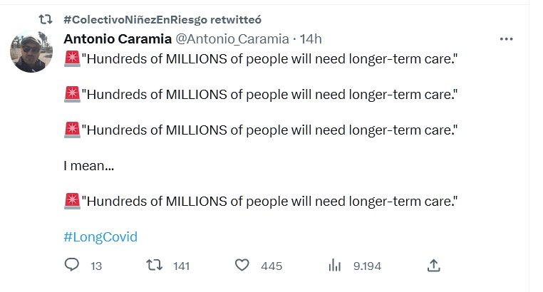Viewport: 543px width, 292px height.
Task: Click the last "Hundreds of MILLIONS" line
Action: point(269,201)
